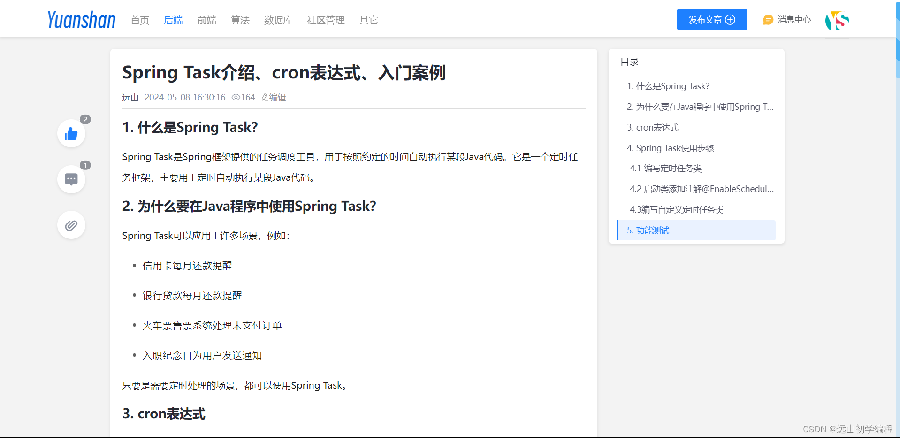Open the 社区管理 nav item
This screenshot has width=900, height=438.
326,20
